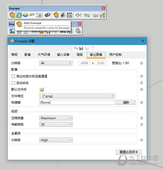Viewport: 163px width, 170px height.
Task: Click the sound speaker icon
Action: click(78, 15)
